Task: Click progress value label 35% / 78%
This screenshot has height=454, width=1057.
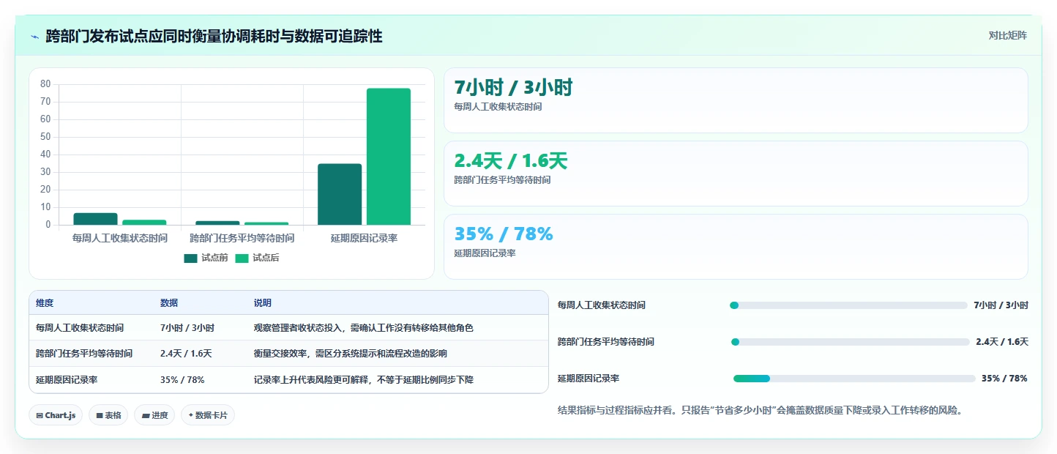Action: (1004, 379)
